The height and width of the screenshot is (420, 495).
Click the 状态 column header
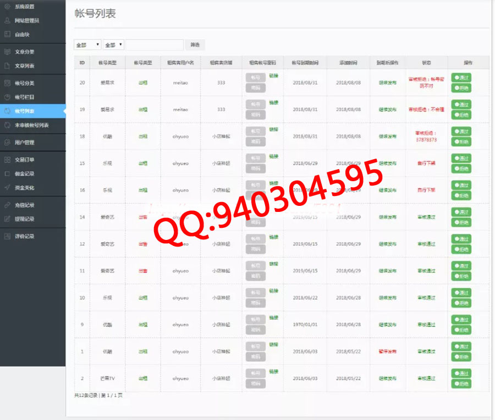click(x=426, y=63)
